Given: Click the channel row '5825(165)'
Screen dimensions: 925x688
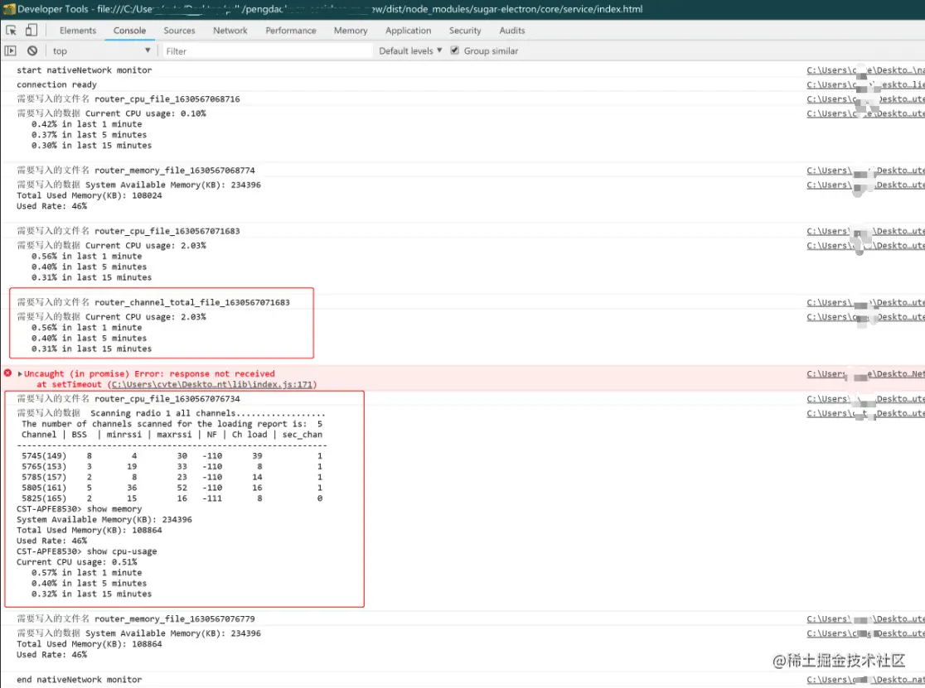Looking at the screenshot, I should coord(172,498).
